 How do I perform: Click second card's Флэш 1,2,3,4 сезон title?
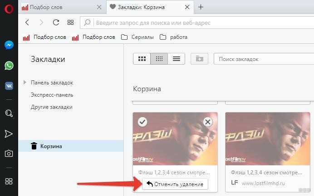click(x=266, y=172)
